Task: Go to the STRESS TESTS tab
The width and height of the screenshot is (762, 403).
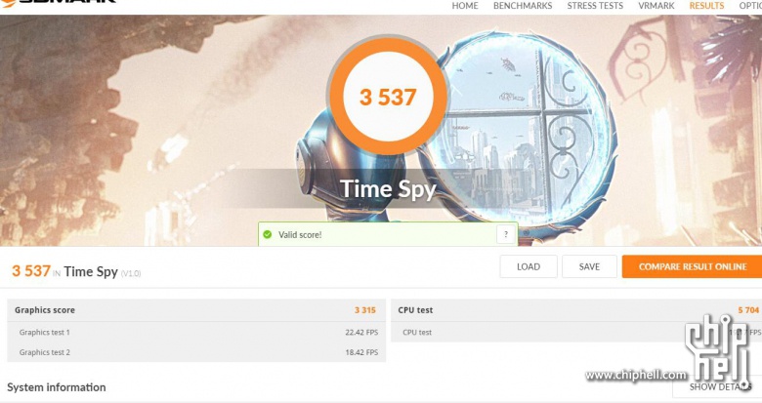Action: click(x=595, y=6)
